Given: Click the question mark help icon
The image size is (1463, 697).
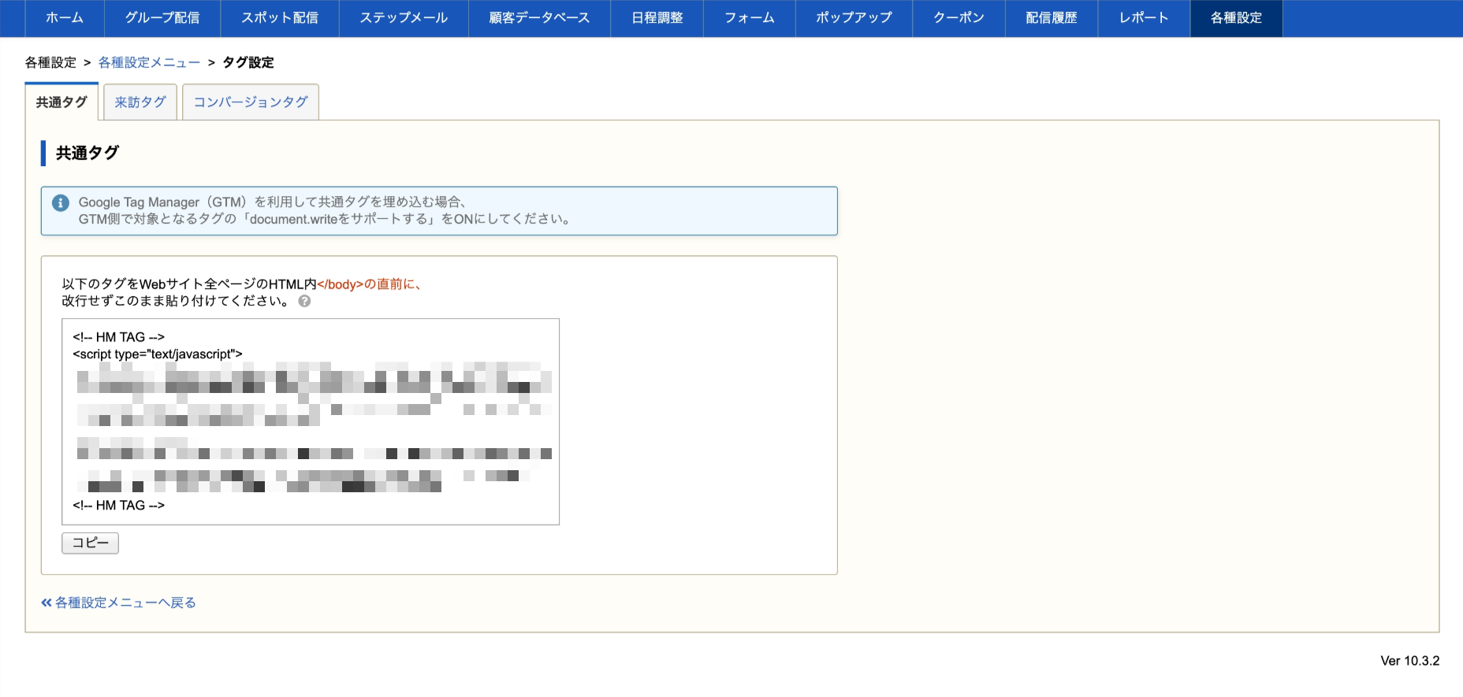Looking at the screenshot, I should (x=304, y=301).
